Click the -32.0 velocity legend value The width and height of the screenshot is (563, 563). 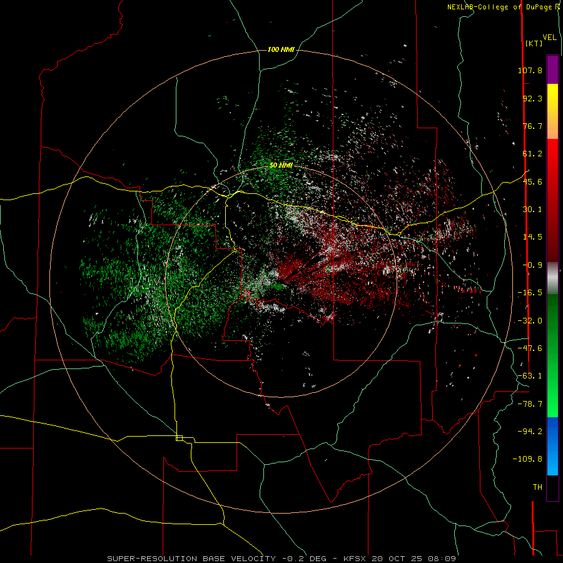pos(530,321)
